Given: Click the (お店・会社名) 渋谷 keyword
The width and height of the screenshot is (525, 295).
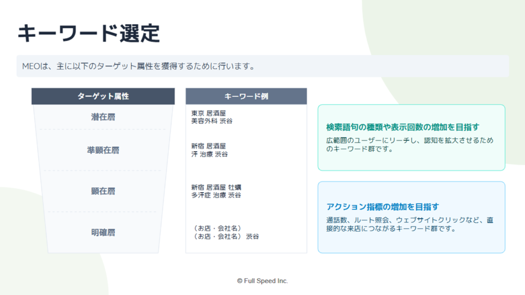Looking at the screenshot, I should pyautogui.click(x=226, y=237).
